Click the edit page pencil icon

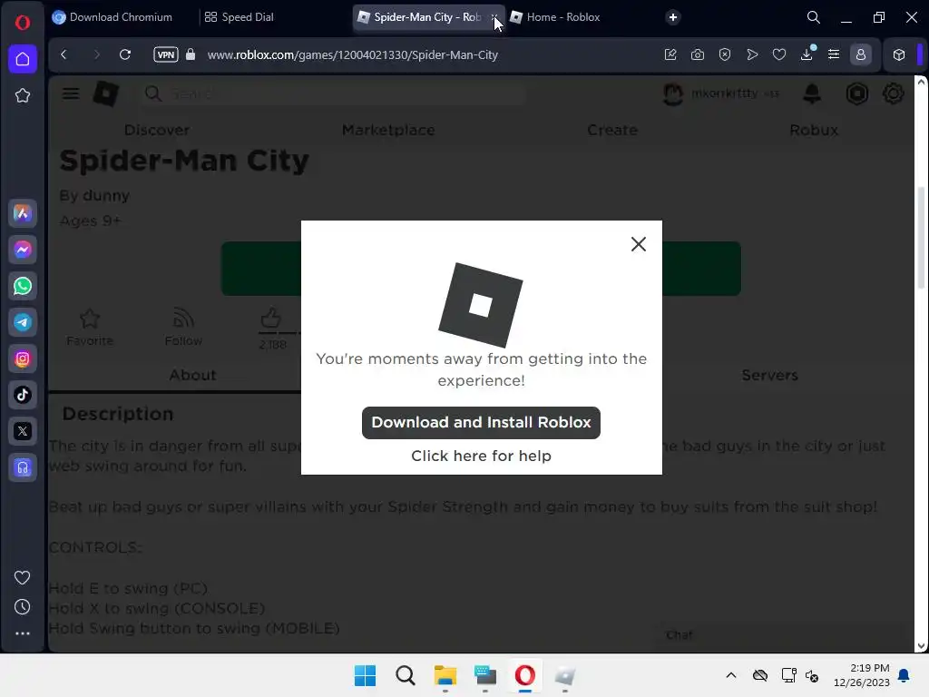coord(670,54)
